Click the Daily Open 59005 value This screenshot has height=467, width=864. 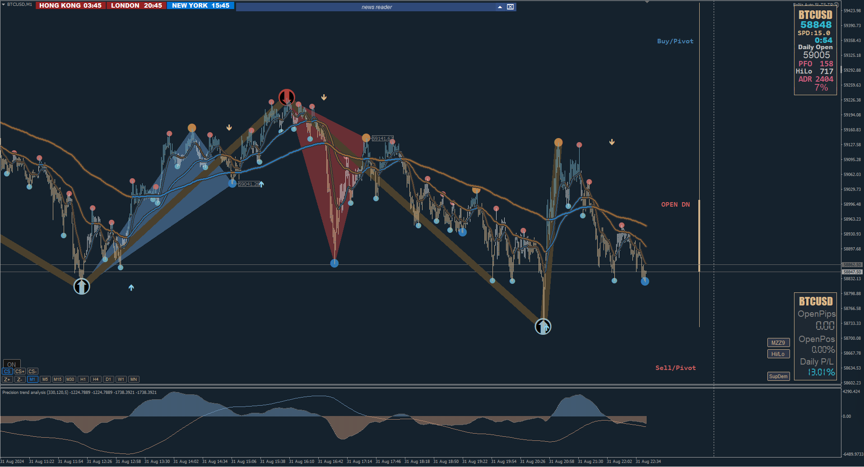(x=816, y=55)
